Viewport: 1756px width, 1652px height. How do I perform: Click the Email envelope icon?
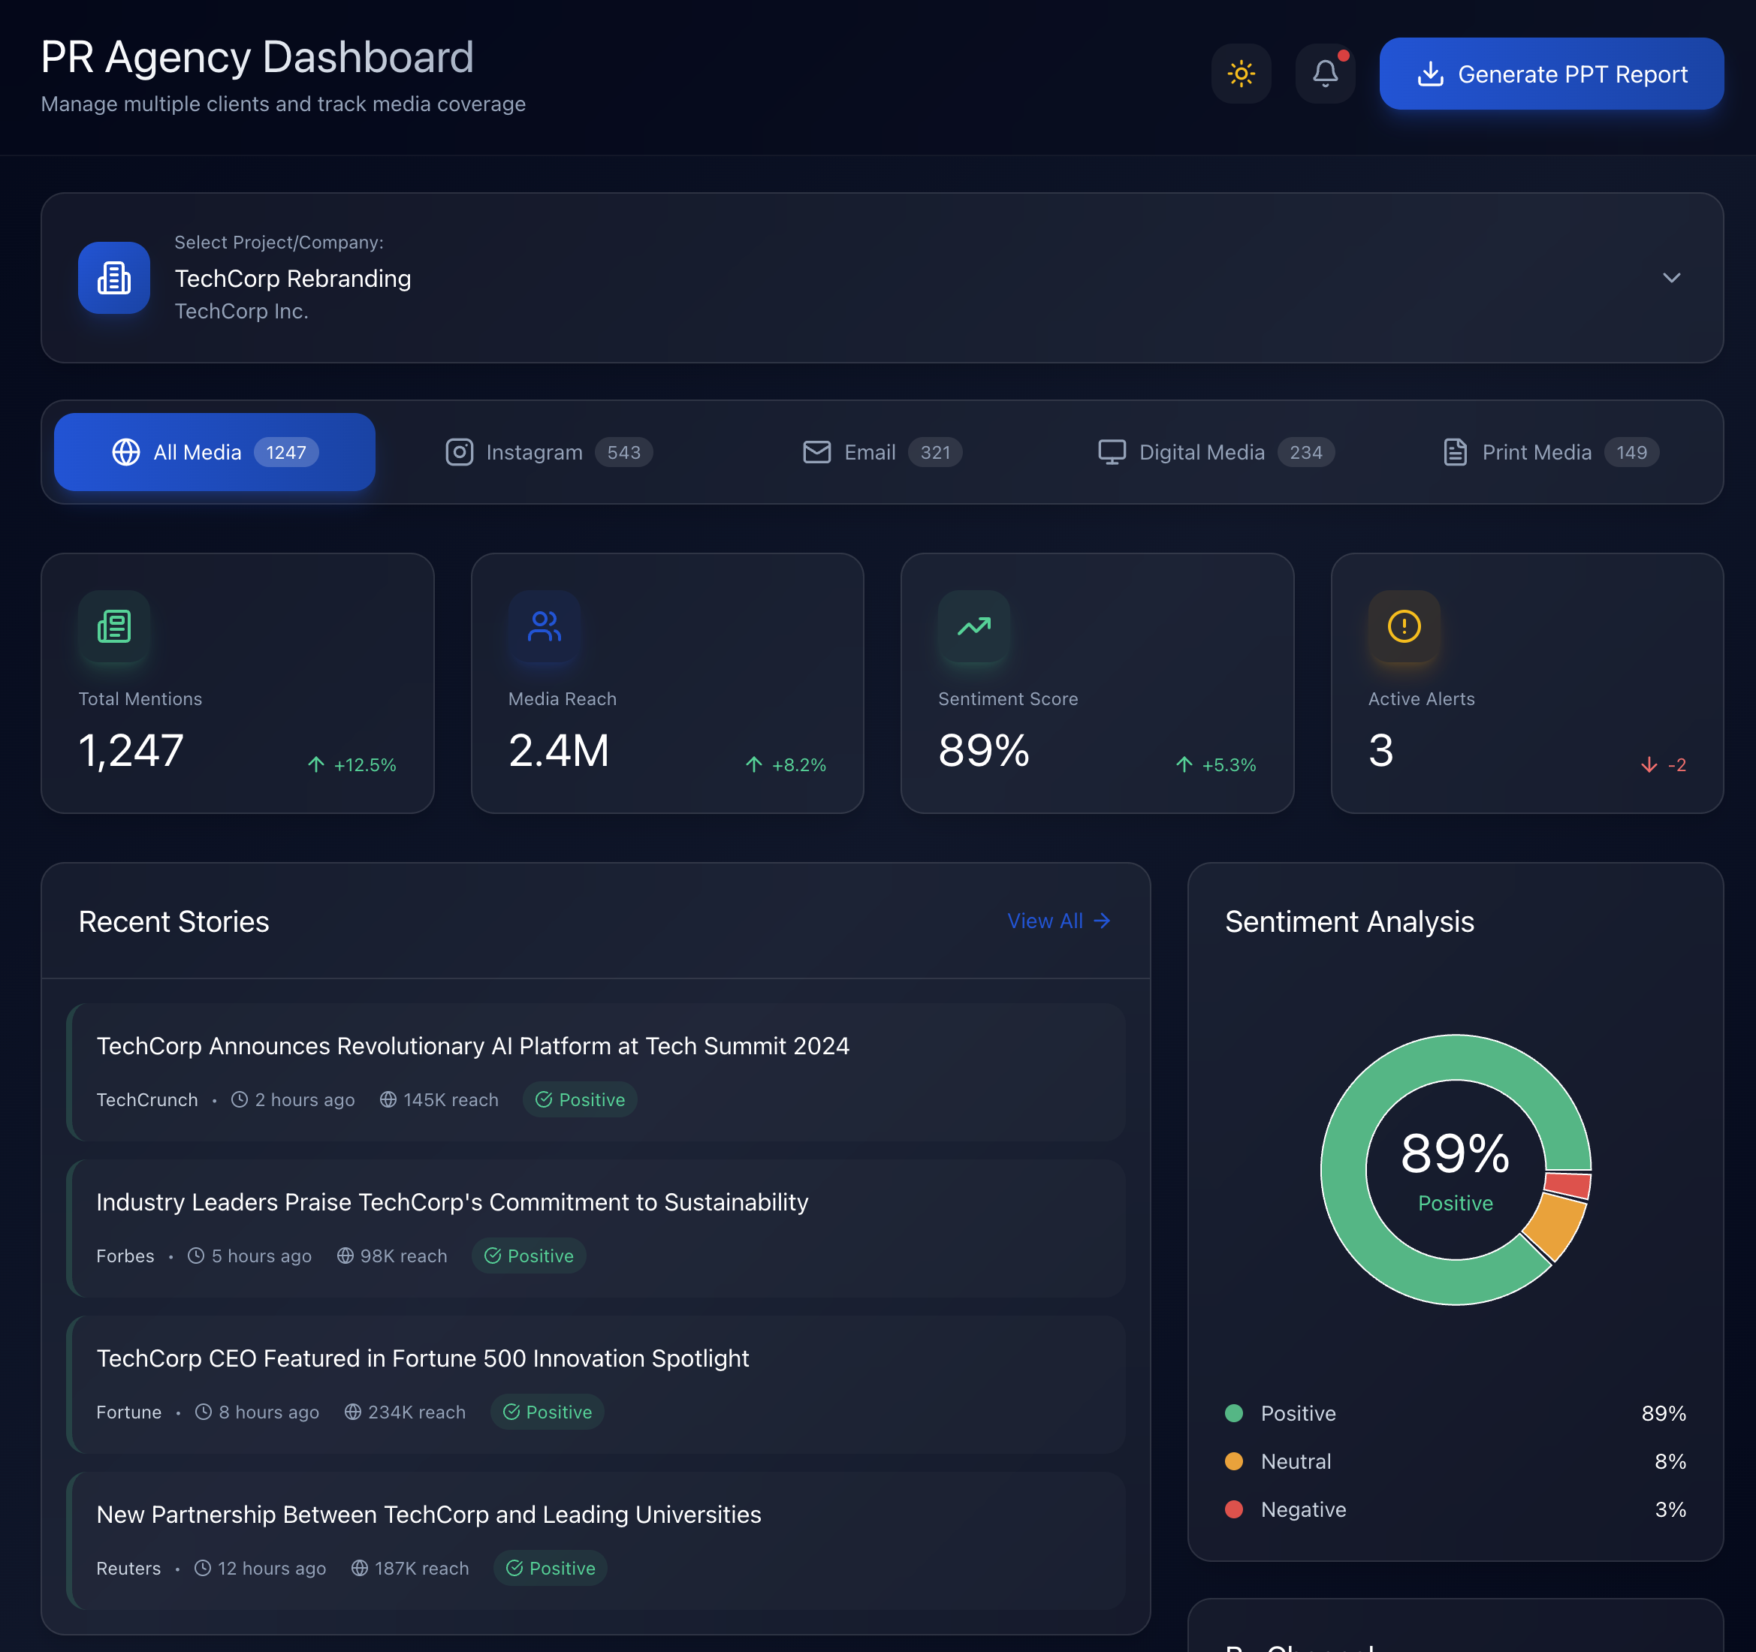coord(816,452)
